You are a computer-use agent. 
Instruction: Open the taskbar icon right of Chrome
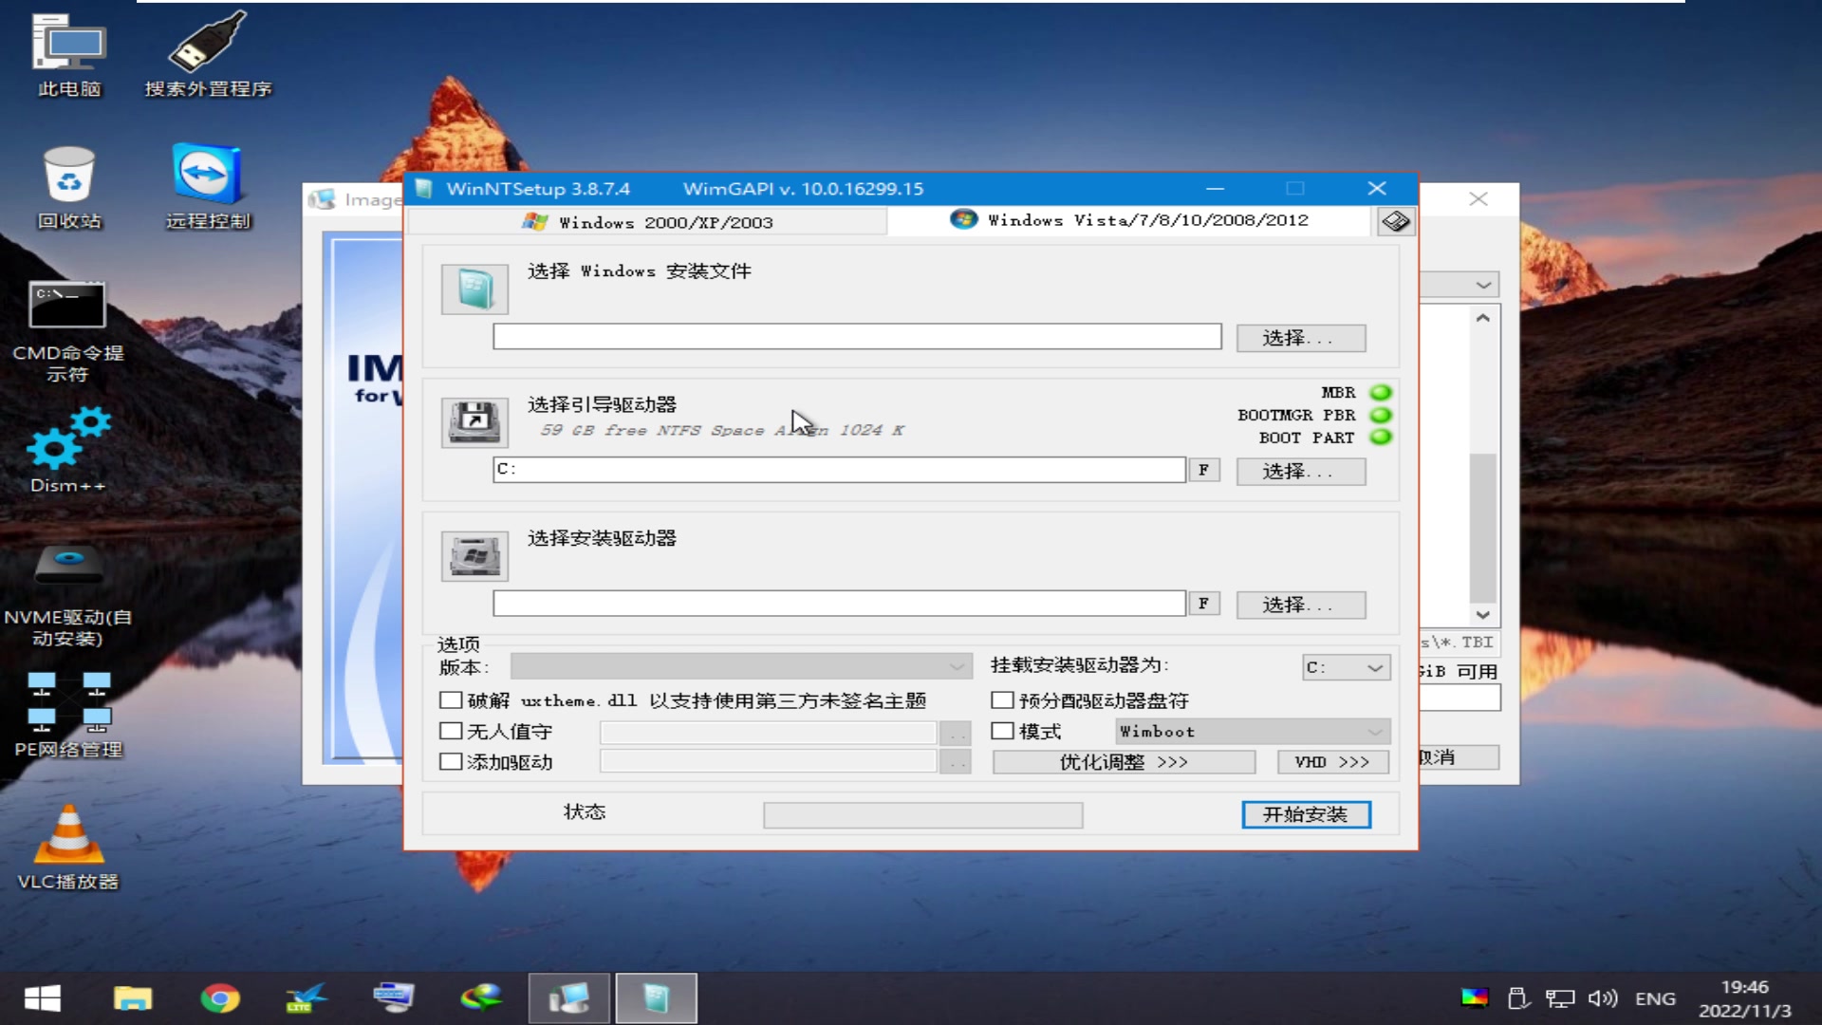307,998
